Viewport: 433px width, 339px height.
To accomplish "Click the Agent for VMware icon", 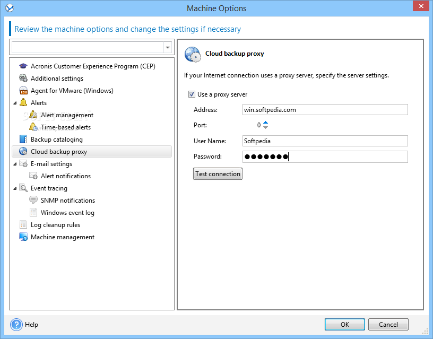I will (23, 91).
